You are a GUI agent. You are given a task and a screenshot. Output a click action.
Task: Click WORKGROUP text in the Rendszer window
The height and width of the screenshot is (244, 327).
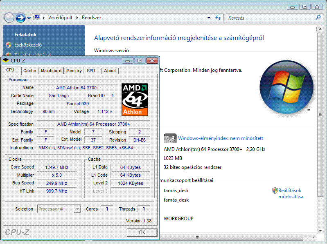(178, 218)
